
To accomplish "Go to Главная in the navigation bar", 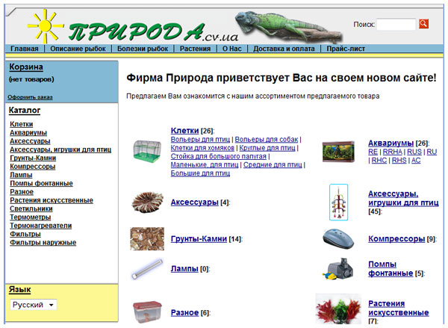I will pyautogui.click(x=25, y=49).
